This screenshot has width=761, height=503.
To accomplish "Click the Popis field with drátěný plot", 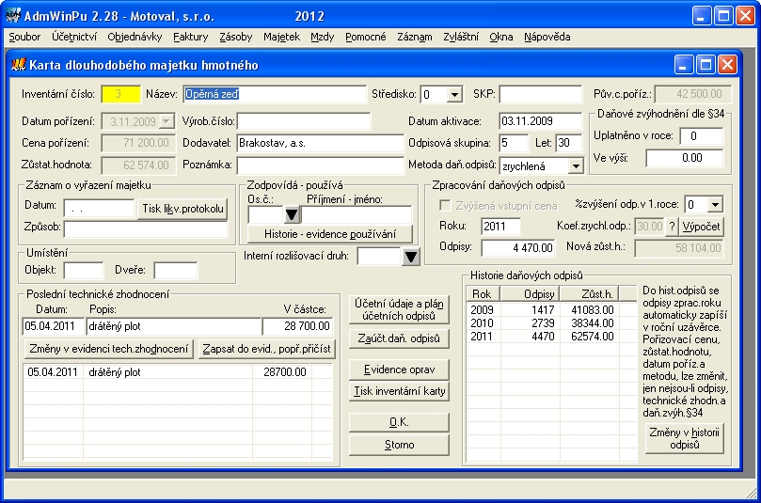I will pos(174,326).
